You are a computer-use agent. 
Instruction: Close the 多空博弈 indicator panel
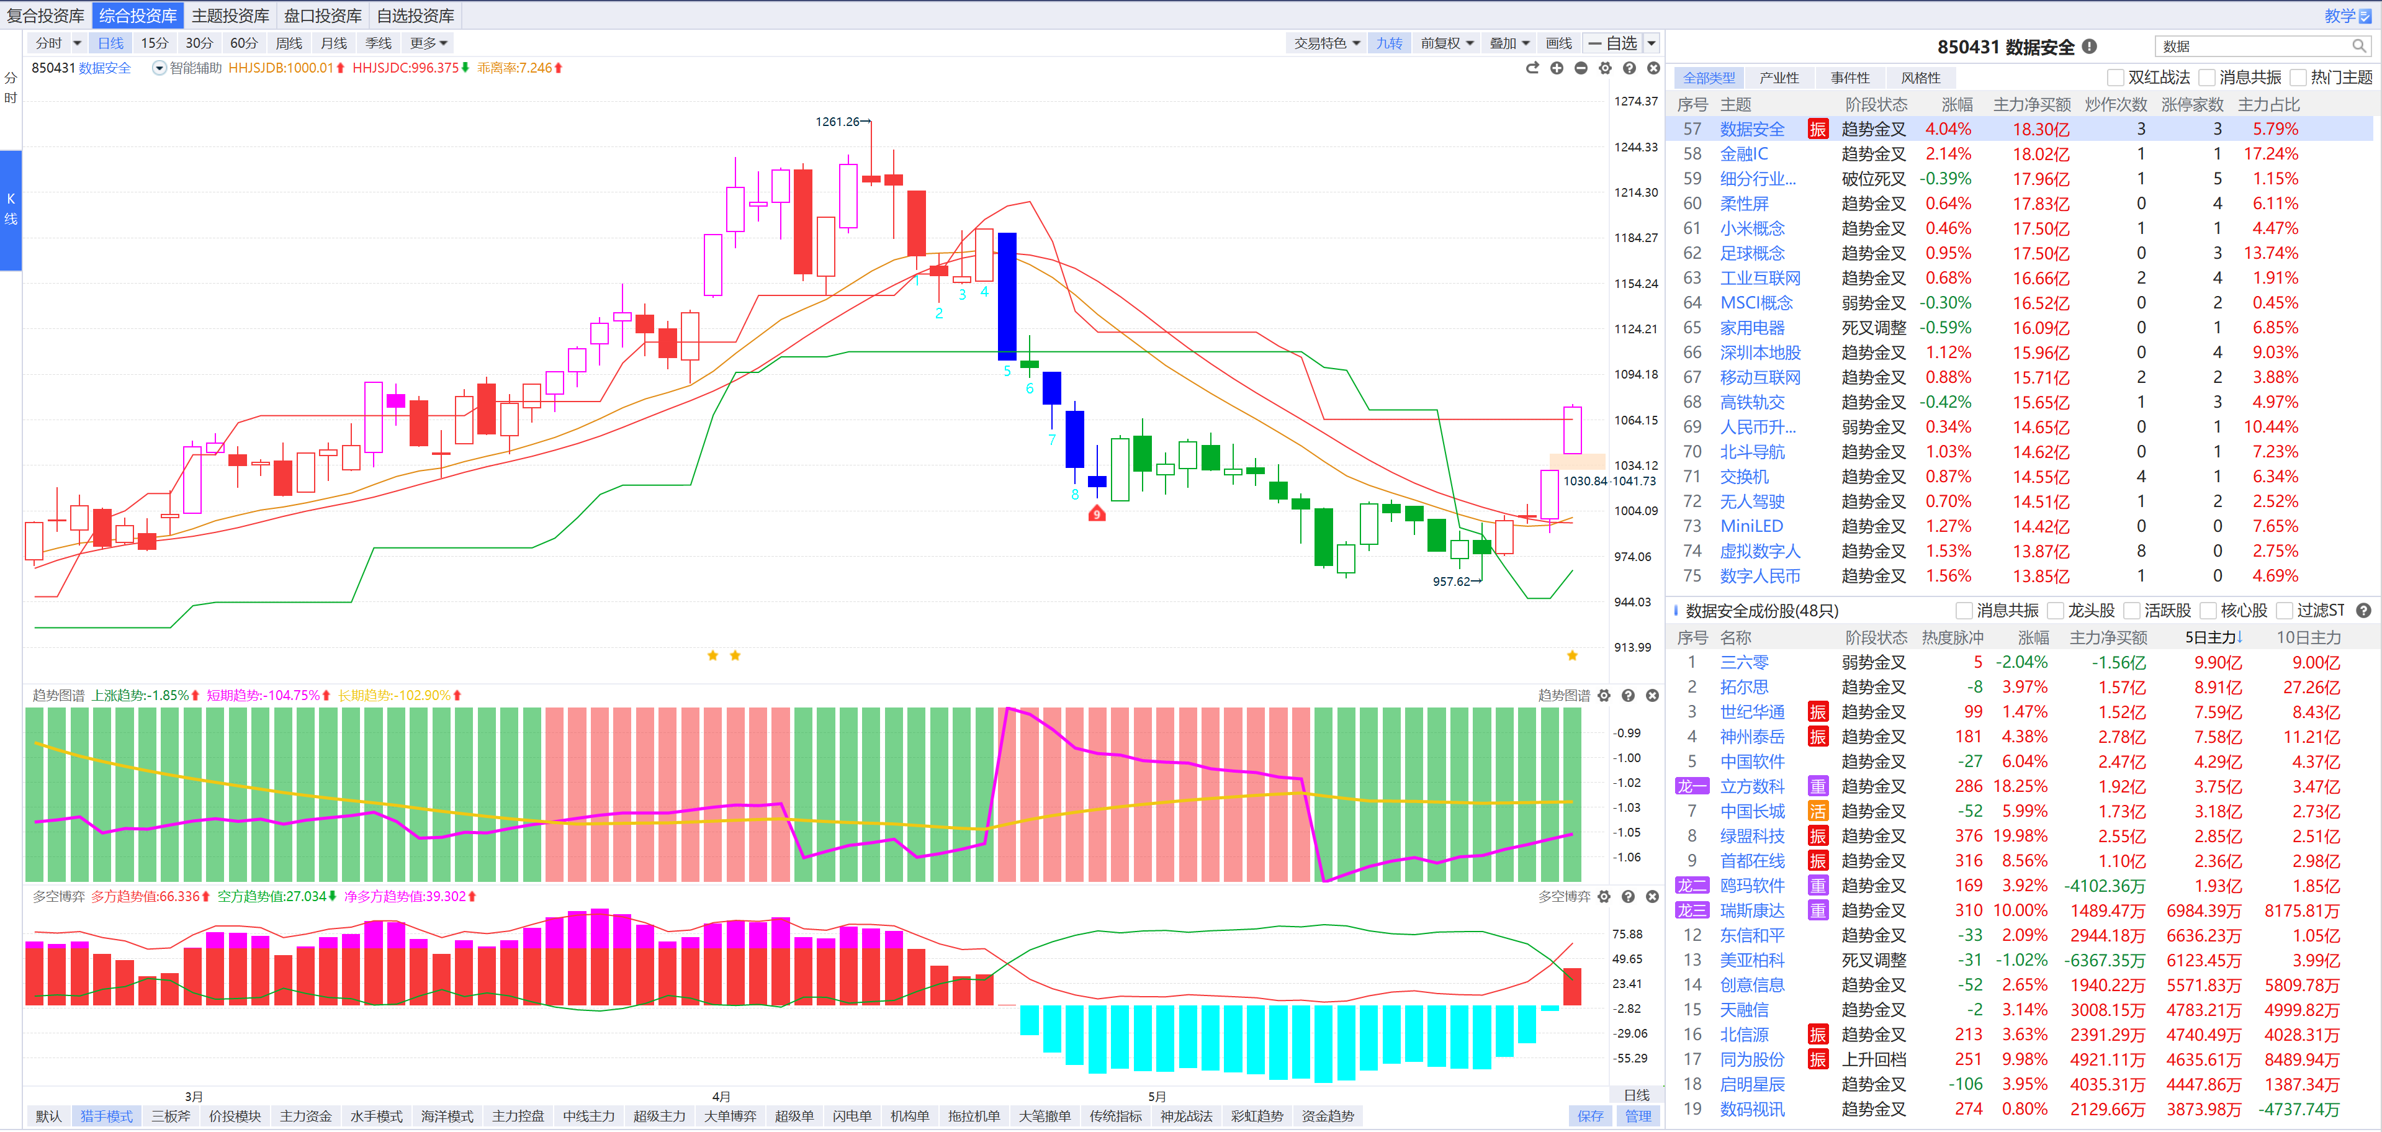click(x=1652, y=896)
